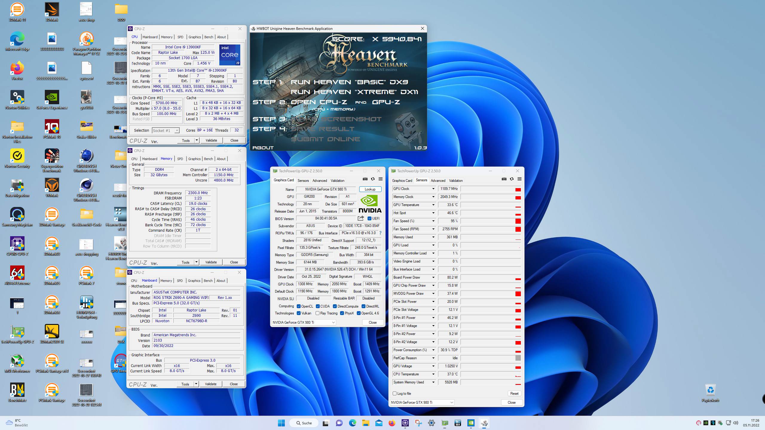The image size is (765, 430).
Task: Toggle the CUDA checkbox in GPU-Z
Action: (x=318, y=306)
